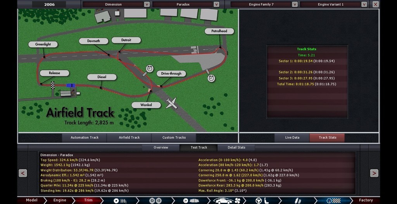Show the Live Data panel
The image size is (397, 204).
click(x=292, y=137)
